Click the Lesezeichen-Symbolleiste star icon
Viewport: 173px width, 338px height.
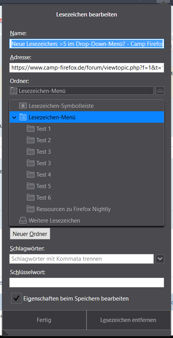[23, 106]
